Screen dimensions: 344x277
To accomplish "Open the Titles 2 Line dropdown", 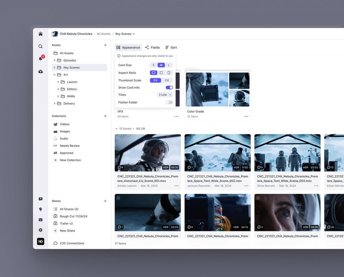I will (x=165, y=95).
